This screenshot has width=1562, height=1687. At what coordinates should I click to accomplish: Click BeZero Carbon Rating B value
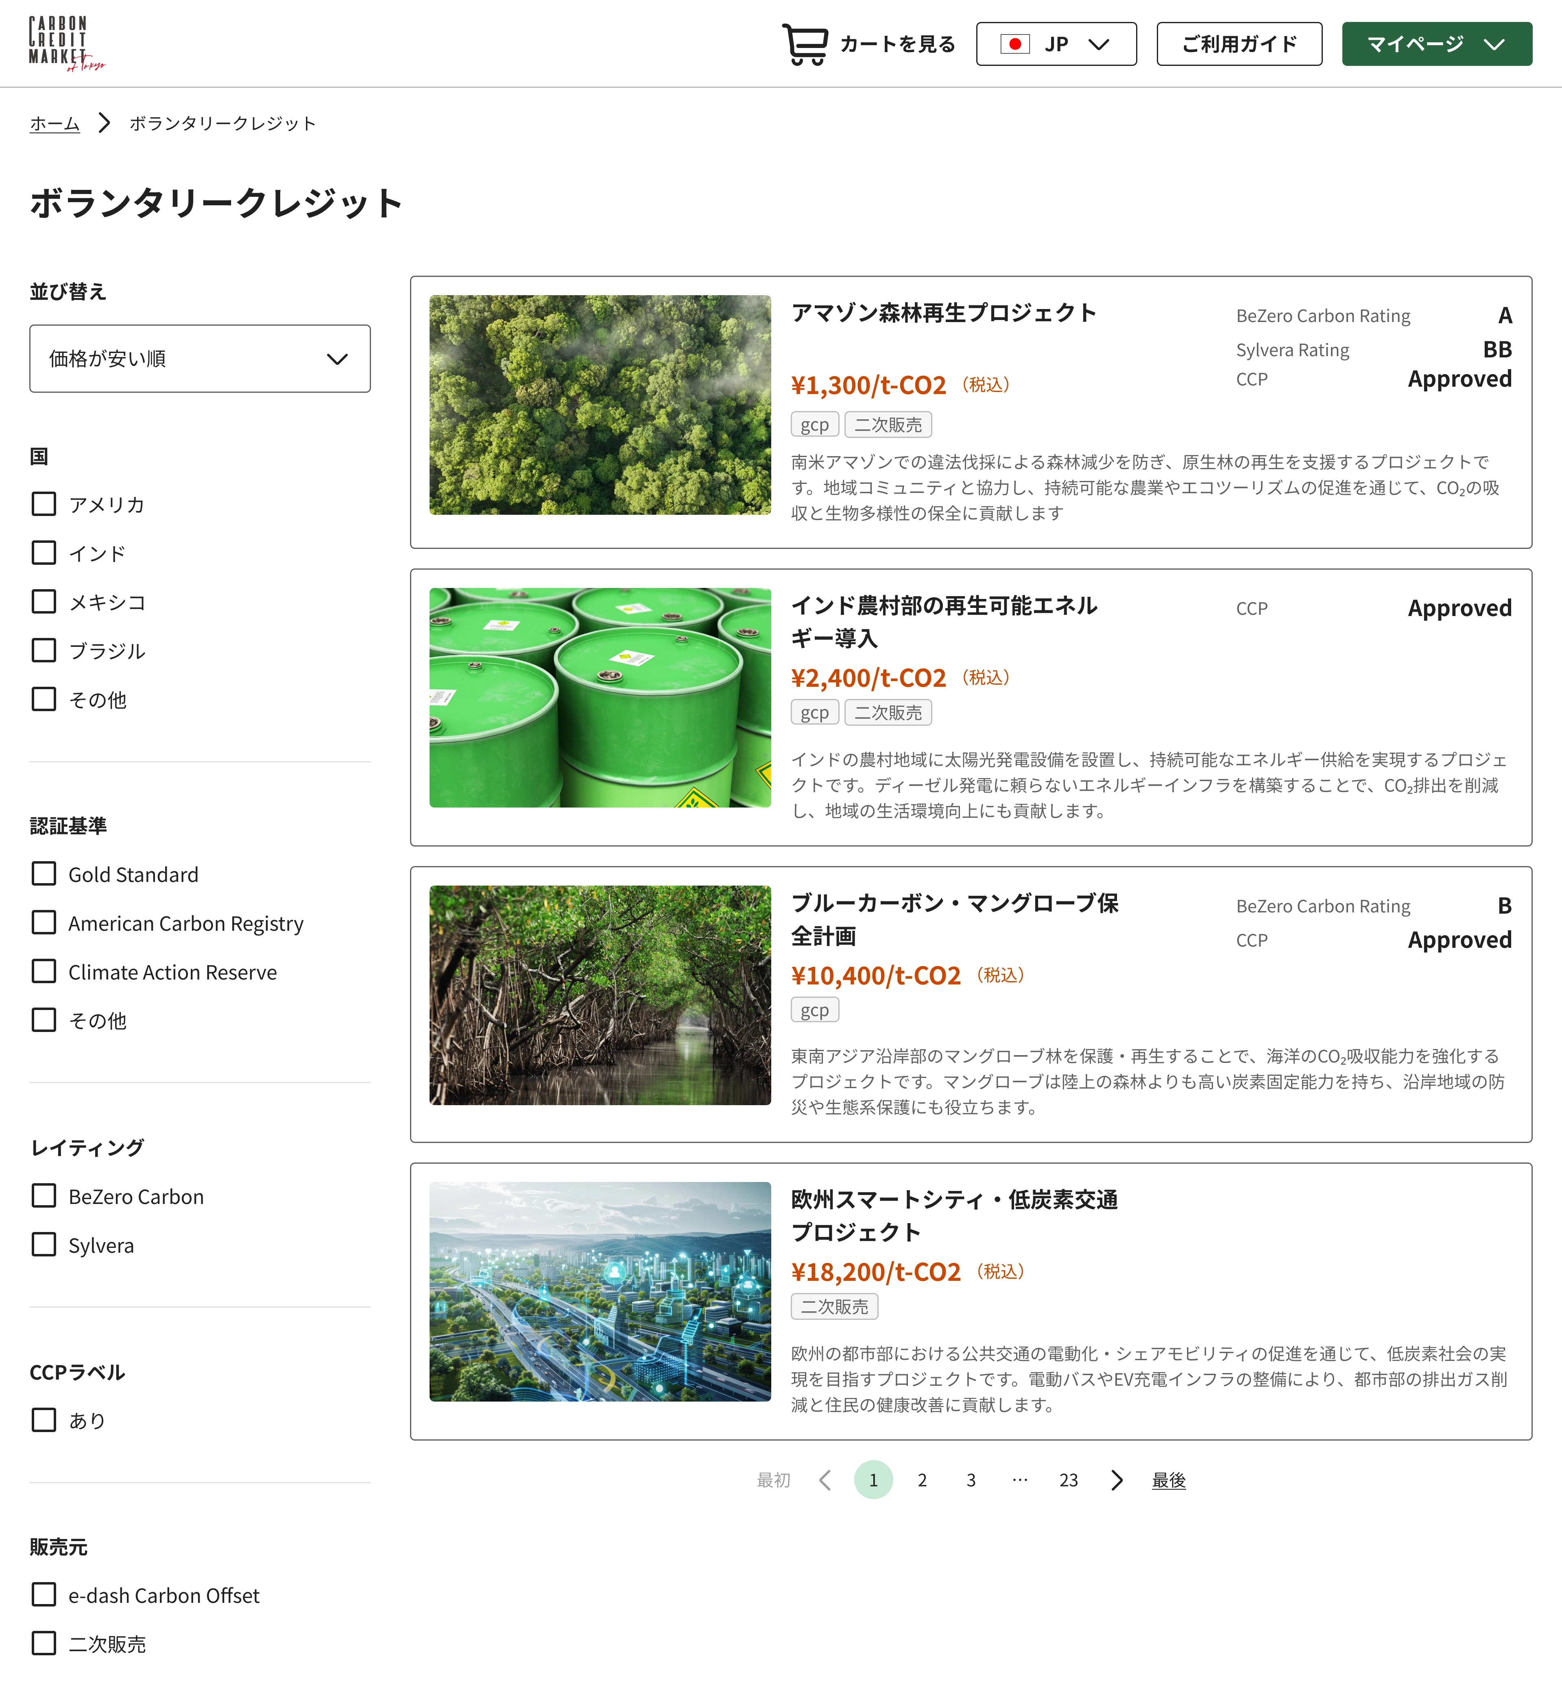pyautogui.click(x=1505, y=906)
